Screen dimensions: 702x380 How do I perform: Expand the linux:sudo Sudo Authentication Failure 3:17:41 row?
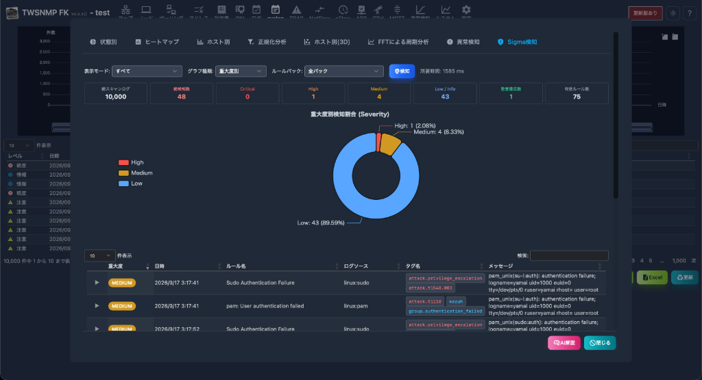pos(97,283)
